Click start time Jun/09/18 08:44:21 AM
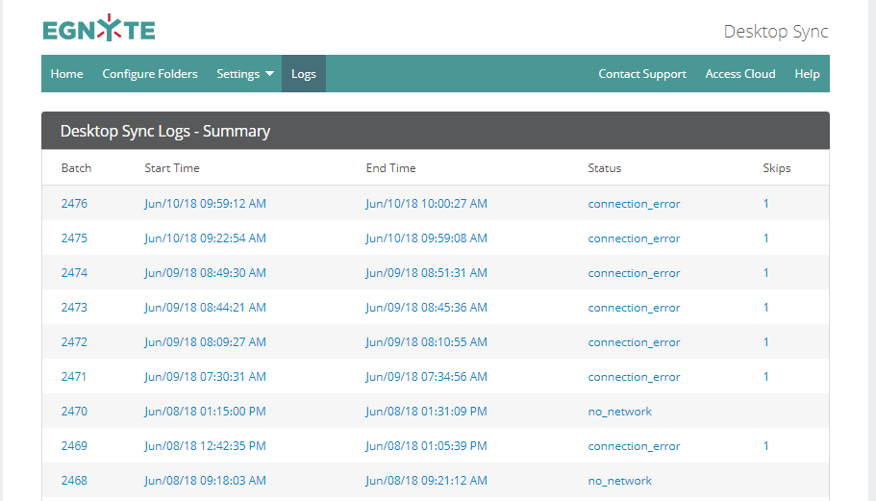The height and width of the screenshot is (501, 876). 205,307
